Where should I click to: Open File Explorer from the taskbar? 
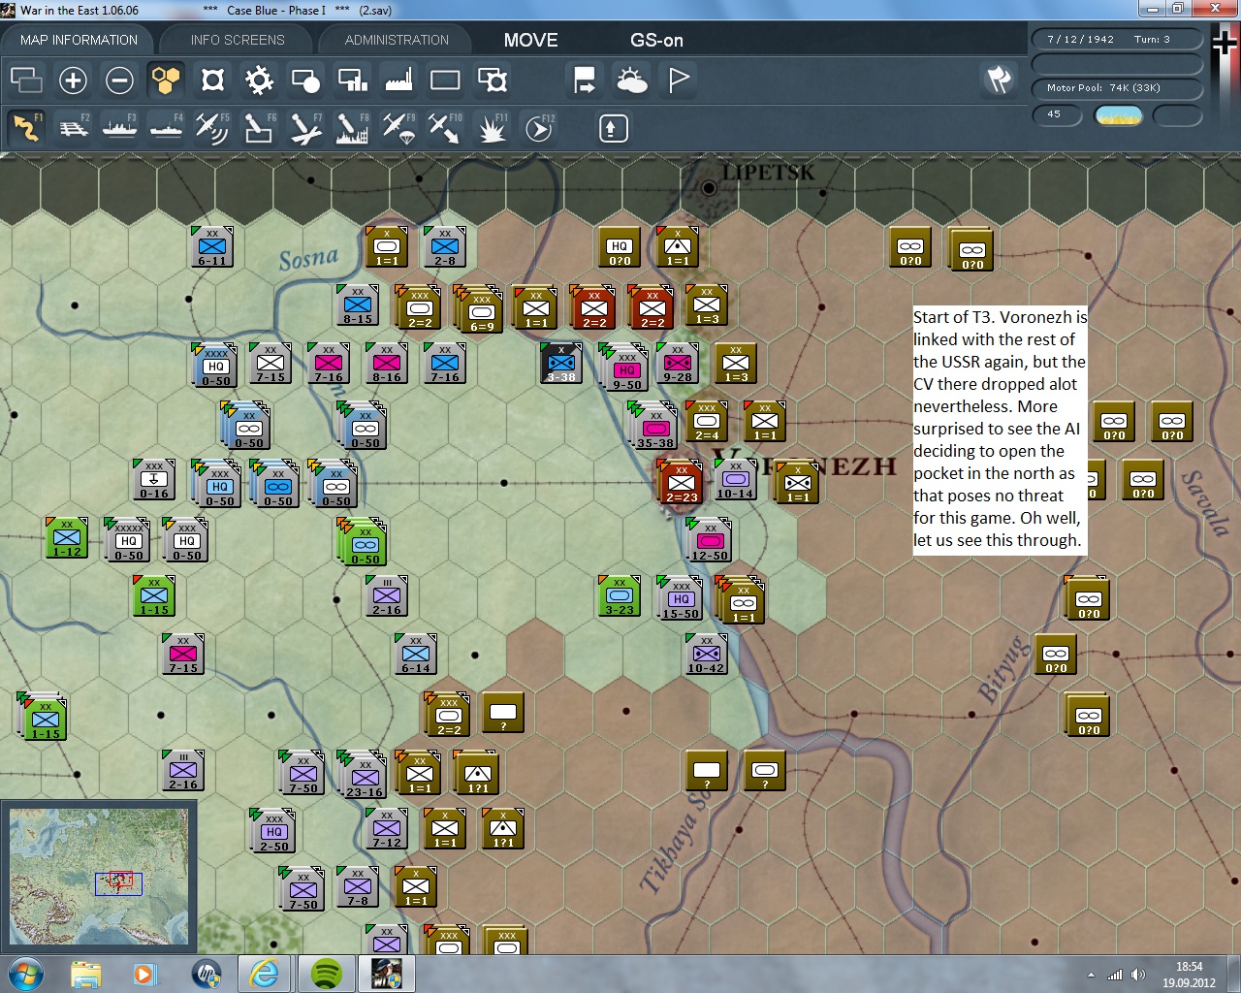click(x=86, y=974)
